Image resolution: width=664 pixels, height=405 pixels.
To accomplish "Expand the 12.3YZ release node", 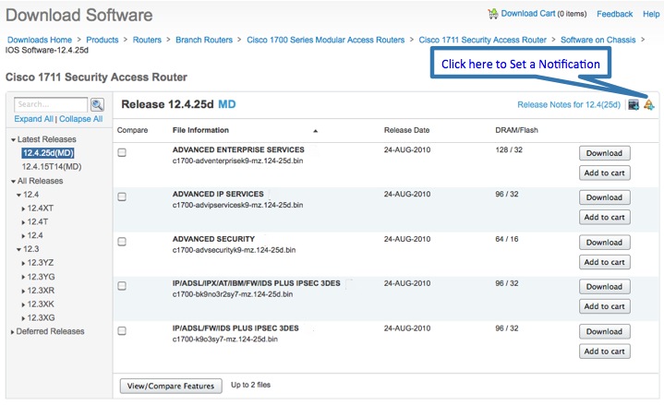I will (23, 263).
